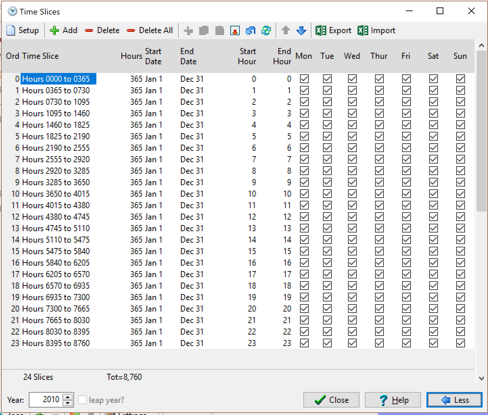
Task: Click the grayed paste icon
Action: coord(220,31)
